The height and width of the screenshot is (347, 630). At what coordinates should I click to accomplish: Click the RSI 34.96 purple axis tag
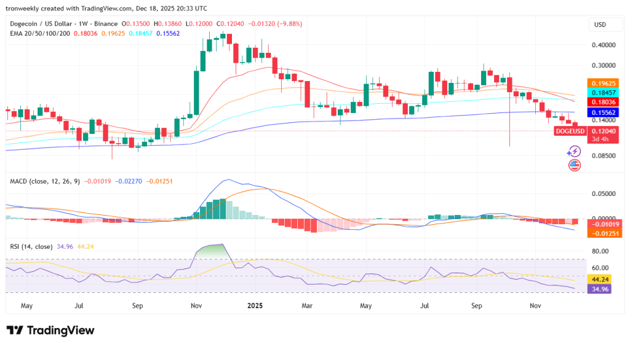600,289
